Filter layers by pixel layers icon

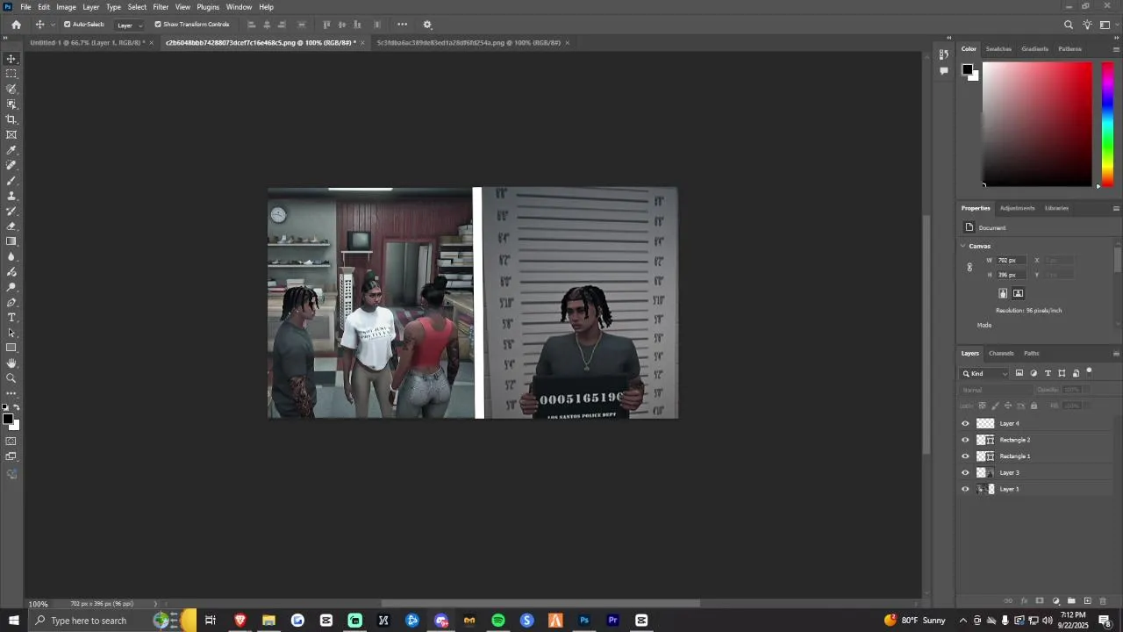(1019, 373)
